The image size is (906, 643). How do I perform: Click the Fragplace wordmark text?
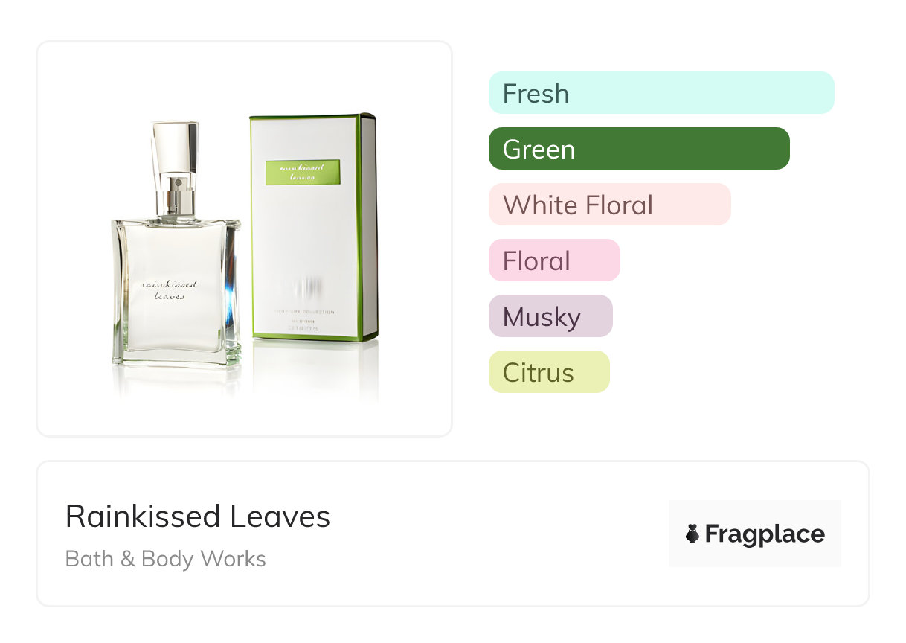(765, 534)
